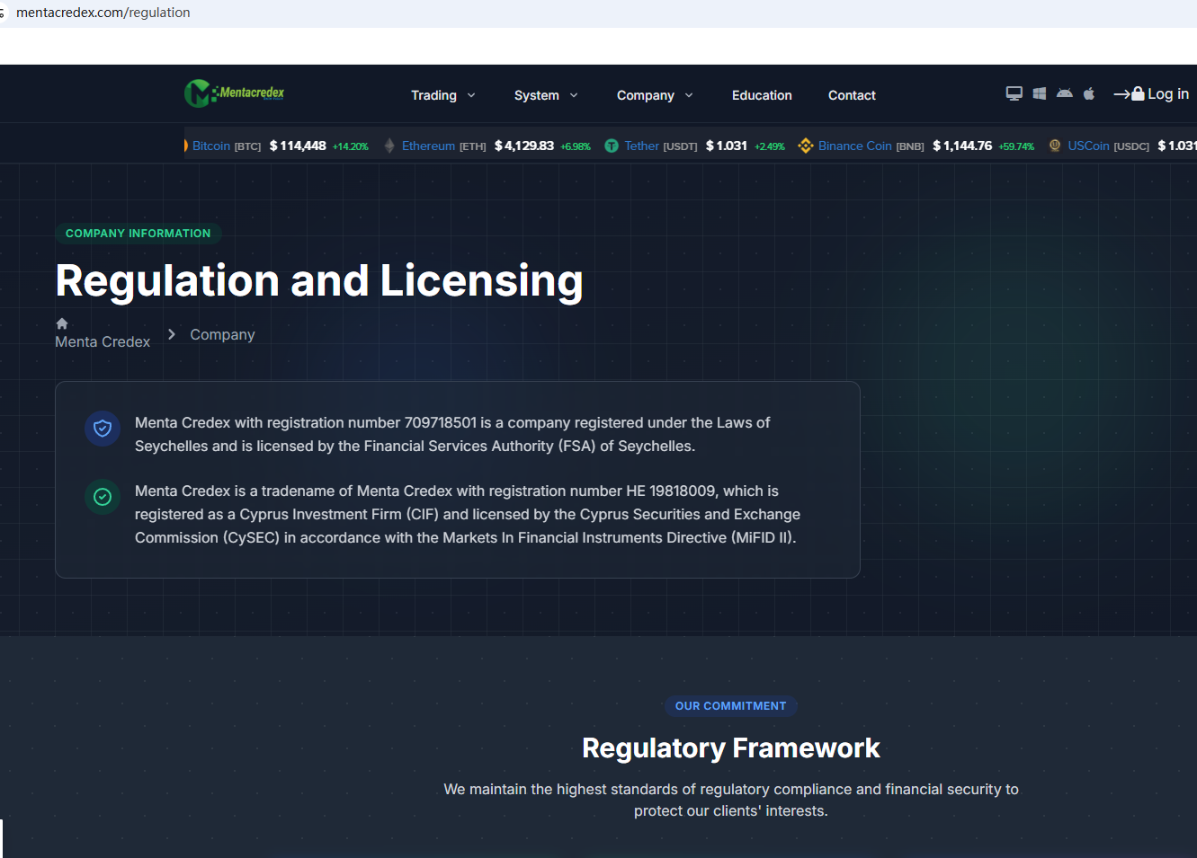Open the Education menu item

[x=762, y=95]
